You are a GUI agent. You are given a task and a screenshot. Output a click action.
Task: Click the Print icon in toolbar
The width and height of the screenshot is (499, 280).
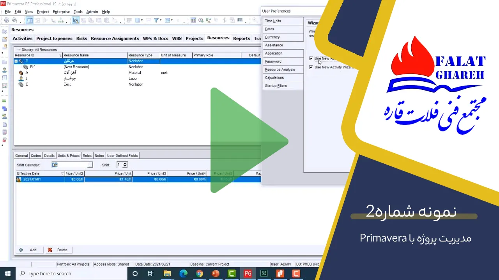[x=7, y=20]
